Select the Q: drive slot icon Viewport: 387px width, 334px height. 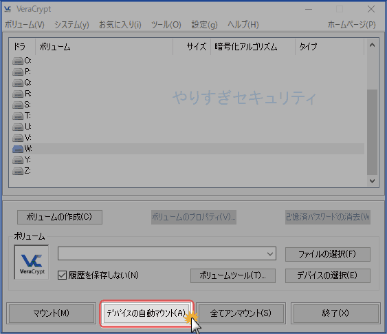pos(18,83)
